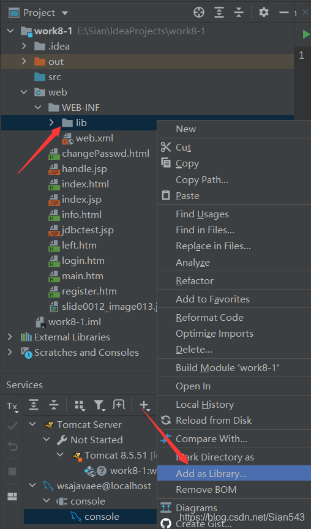Hide the Project panel with minus icon
The image size is (311, 529).
pyautogui.click(x=284, y=12)
